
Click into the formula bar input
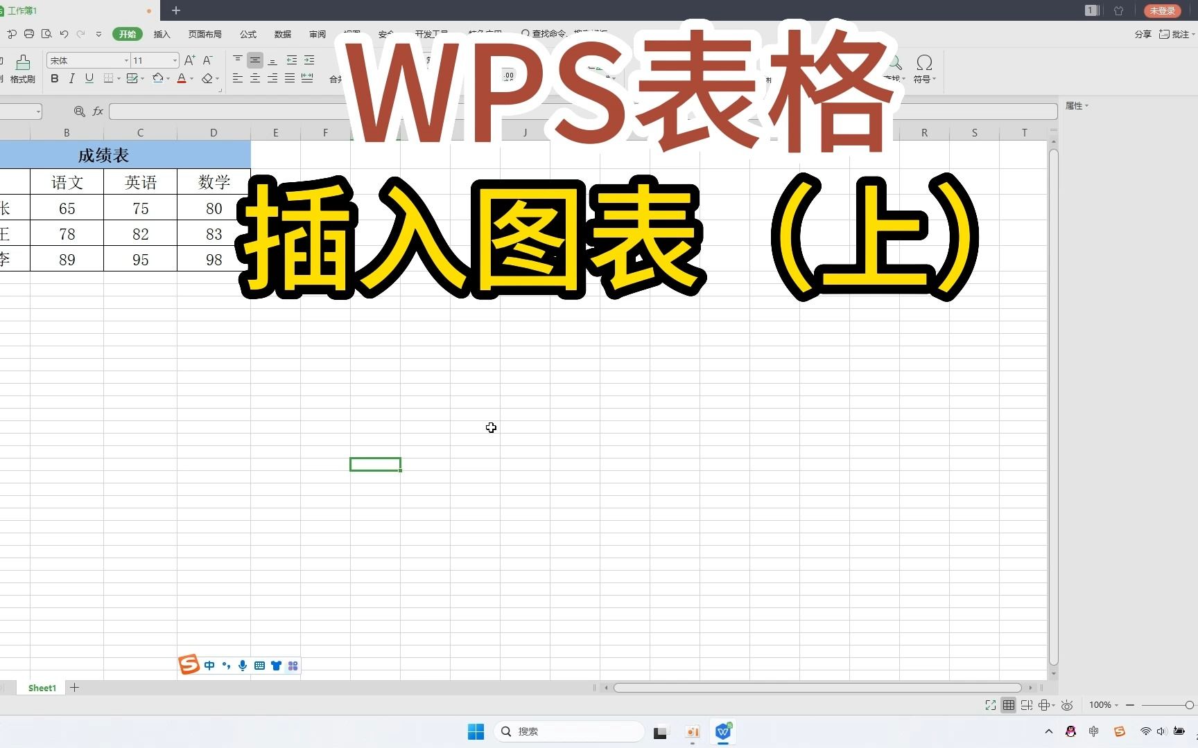click(583, 112)
